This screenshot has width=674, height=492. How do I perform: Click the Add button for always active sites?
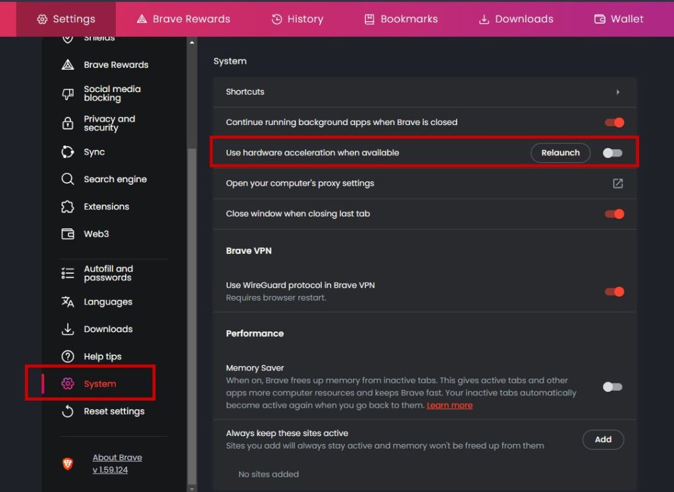(603, 439)
